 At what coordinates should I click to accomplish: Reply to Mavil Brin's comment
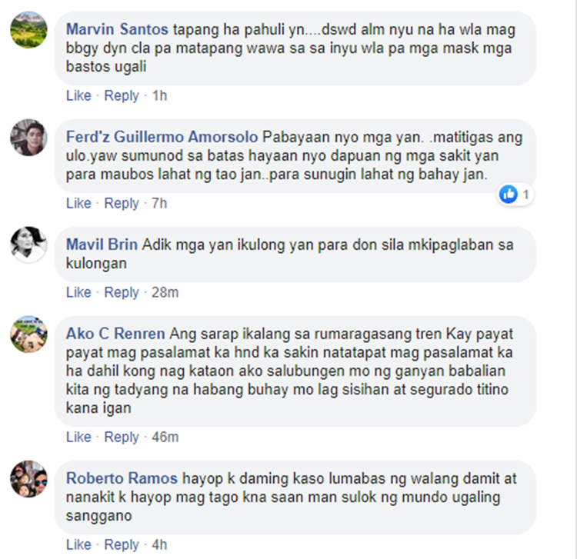122,292
